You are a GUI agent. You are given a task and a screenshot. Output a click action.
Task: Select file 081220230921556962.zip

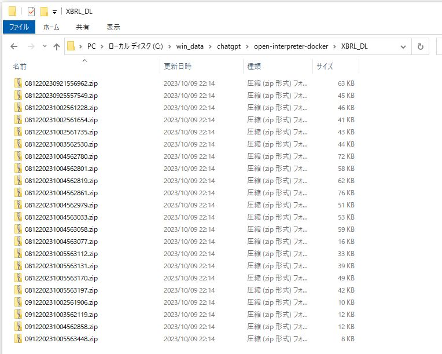click(x=61, y=83)
